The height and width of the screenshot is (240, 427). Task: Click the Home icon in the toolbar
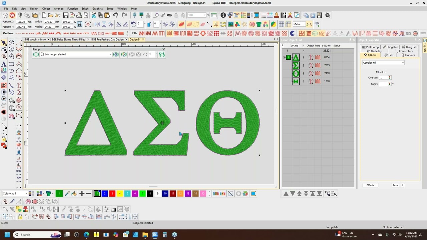click(x=5, y=15)
